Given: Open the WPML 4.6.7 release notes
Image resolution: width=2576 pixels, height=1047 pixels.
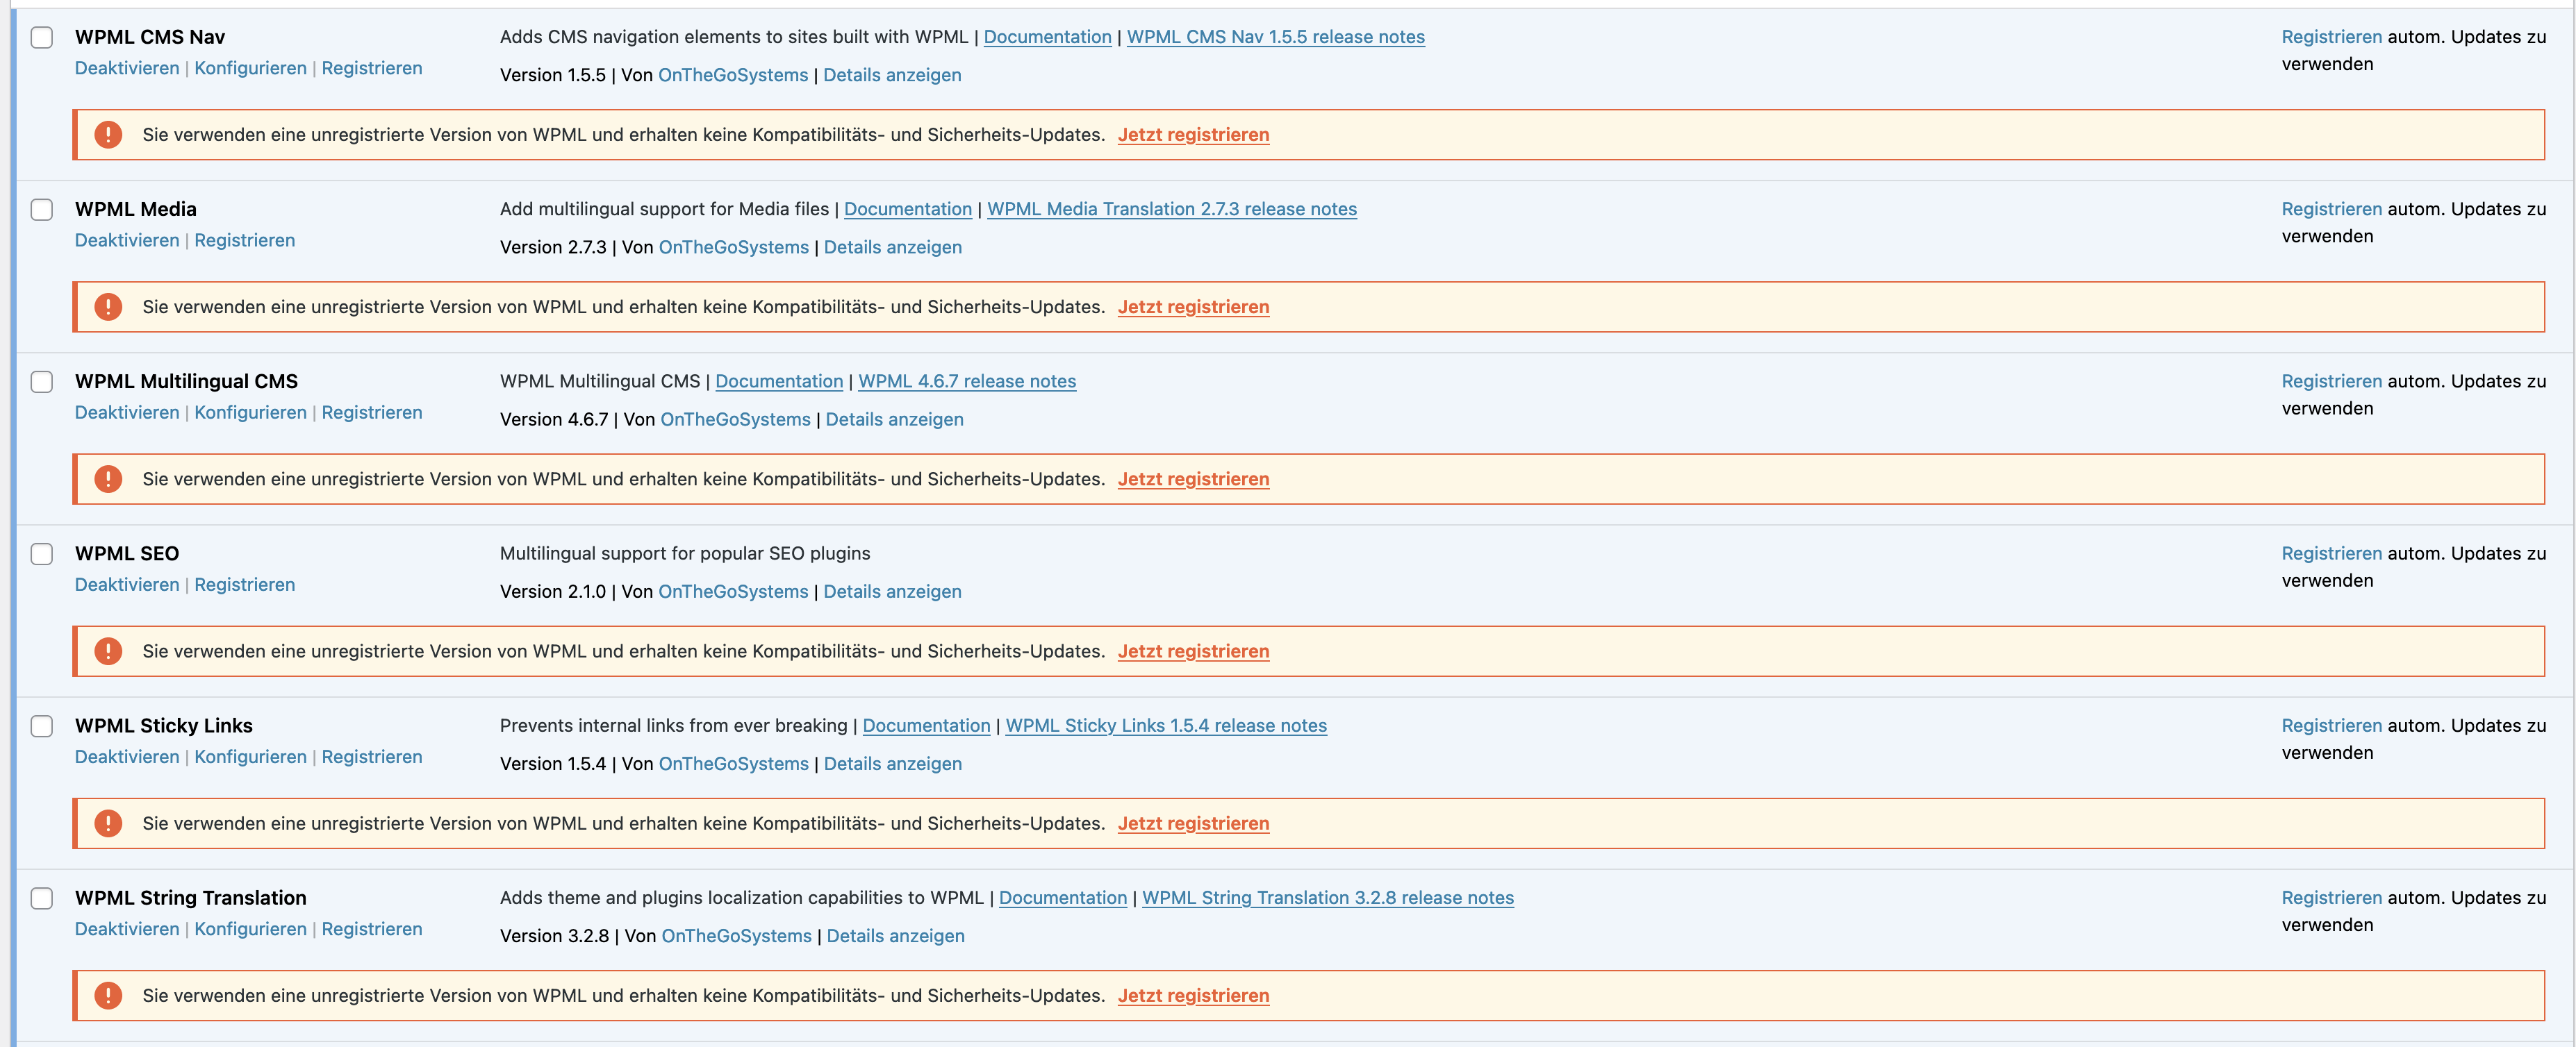Looking at the screenshot, I should [x=967, y=382].
